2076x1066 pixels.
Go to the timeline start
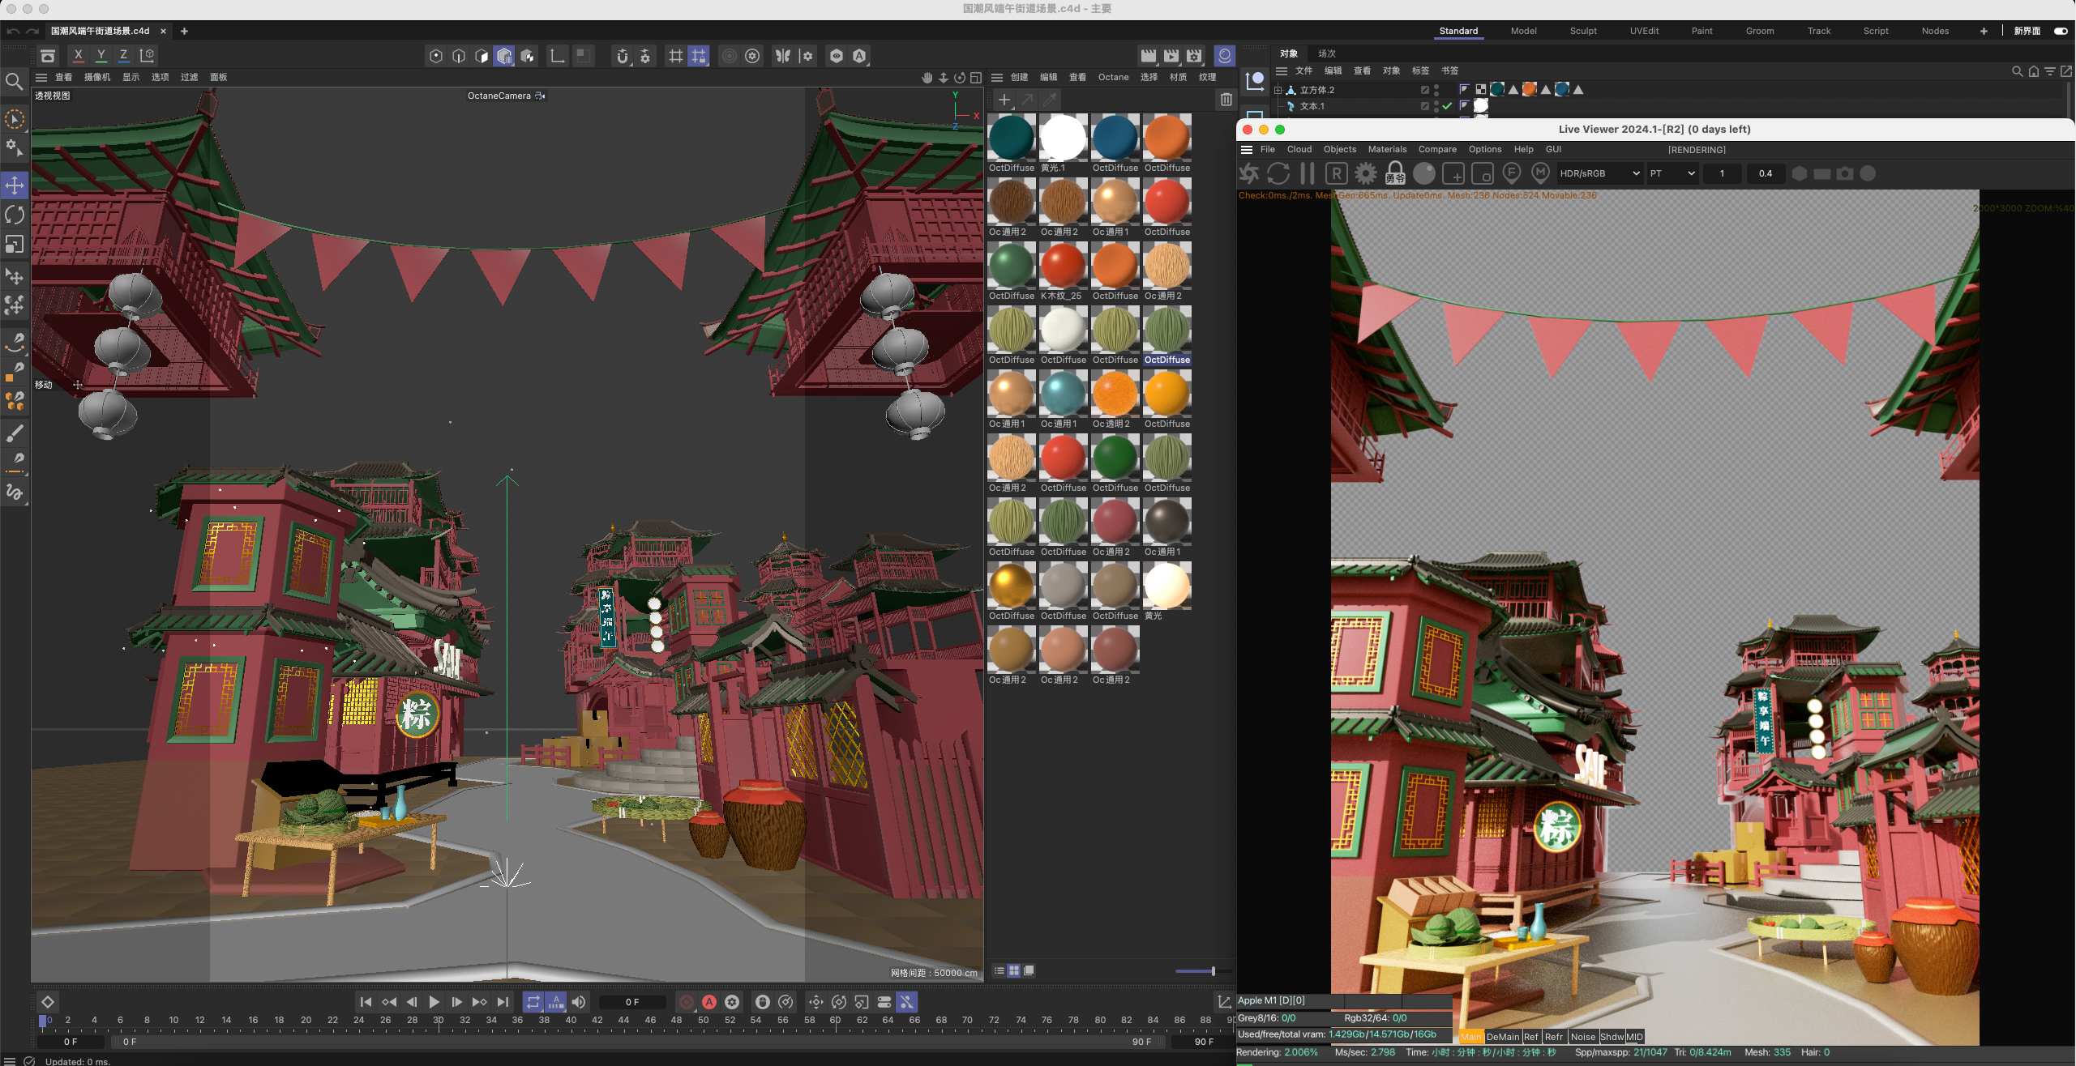[x=366, y=1002]
